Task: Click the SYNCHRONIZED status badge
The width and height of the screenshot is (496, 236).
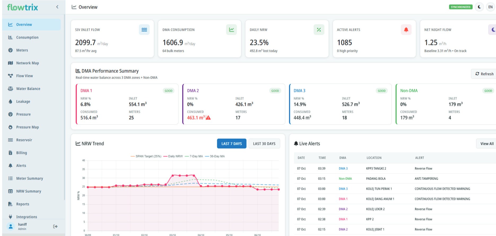Action: (461, 7)
